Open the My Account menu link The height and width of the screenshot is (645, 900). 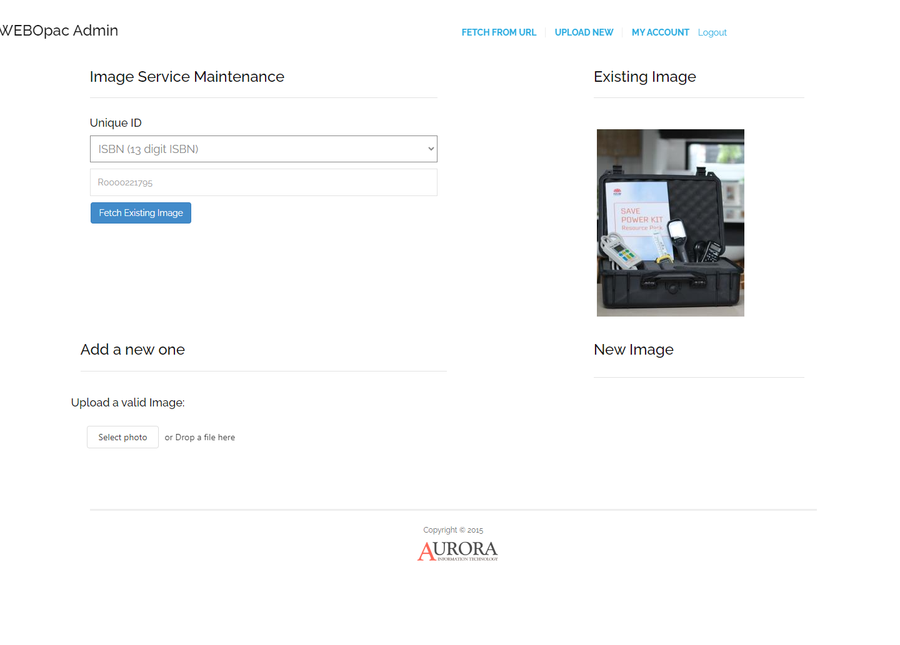(660, 32)
